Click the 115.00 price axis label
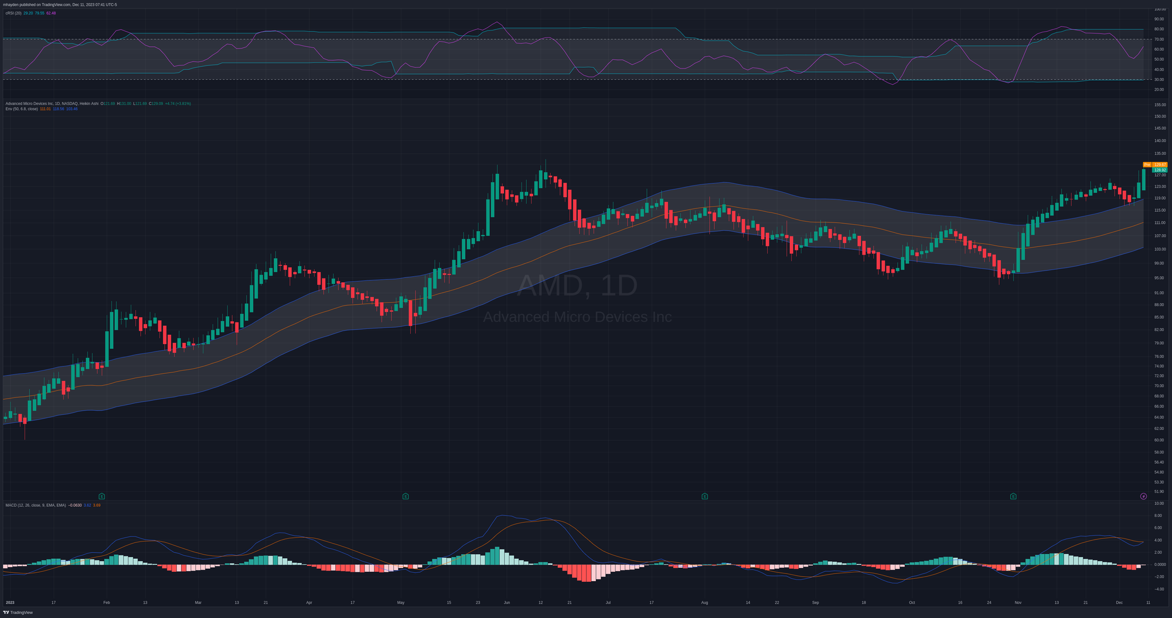The height and width of the screenshot is (618, 1172). tap(1160, 210)
